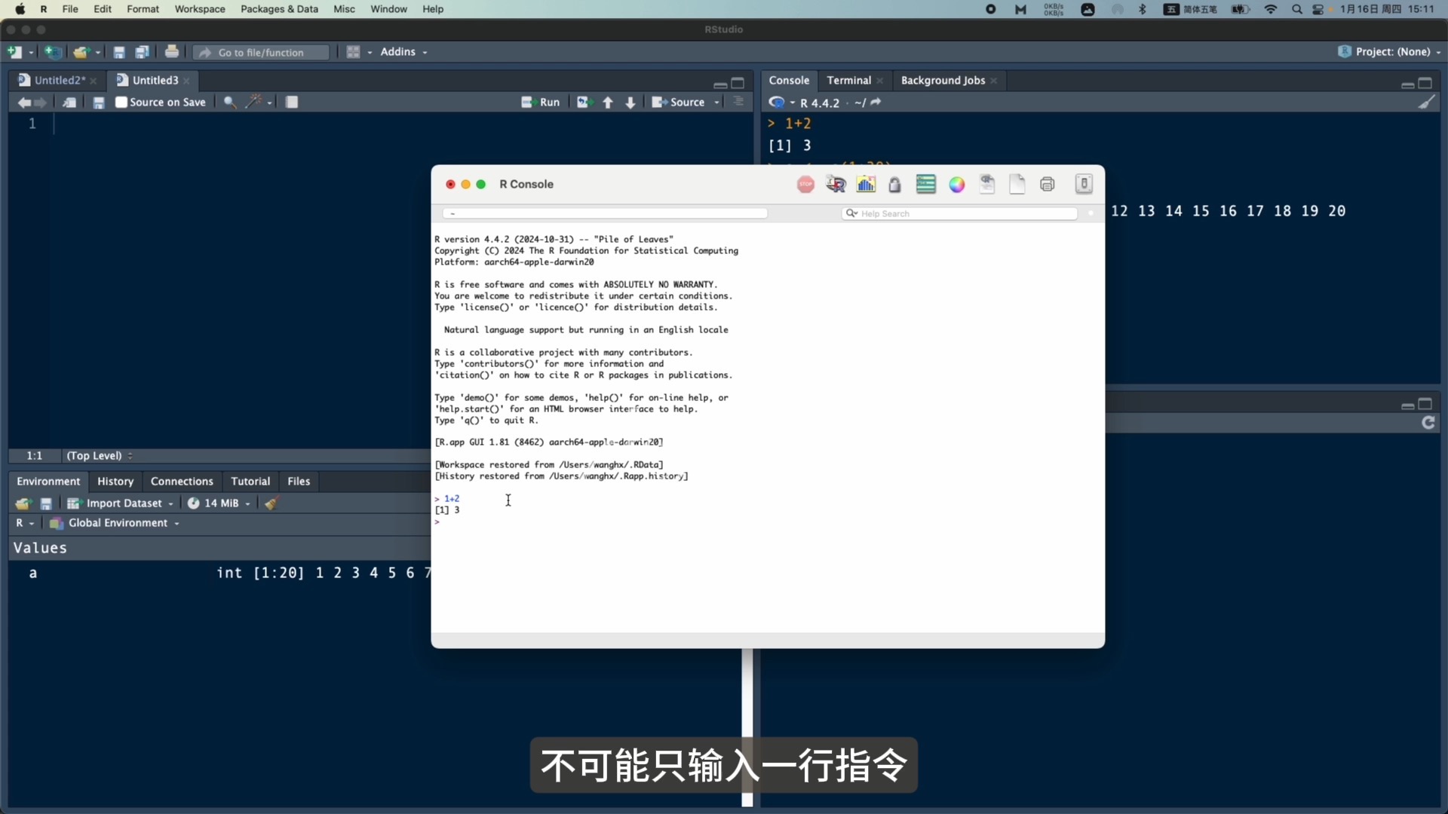Enable the Source on Save checkbox

pyautogui.click(x=121, y=102)
